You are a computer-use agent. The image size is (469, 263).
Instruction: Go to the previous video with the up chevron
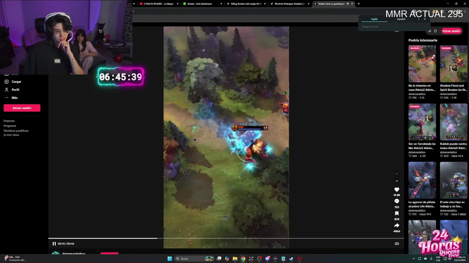pyautogui.click(x=396, y=174)
